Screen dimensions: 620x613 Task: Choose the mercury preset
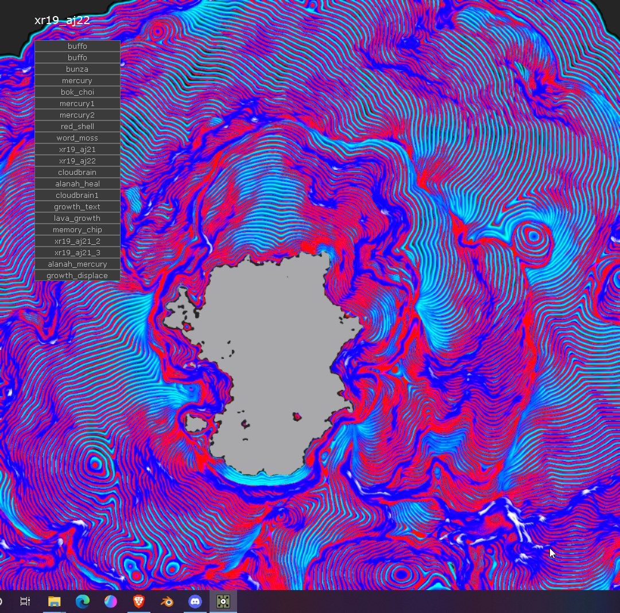[77, 81]
